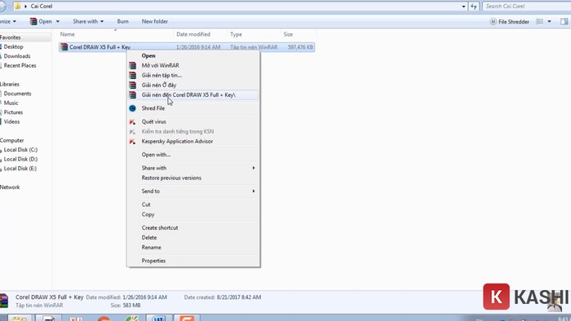This screenshot has width=571, height=321.
Task: Open the Corel DRAW X5 Full + Key file row
Action: 187,47
